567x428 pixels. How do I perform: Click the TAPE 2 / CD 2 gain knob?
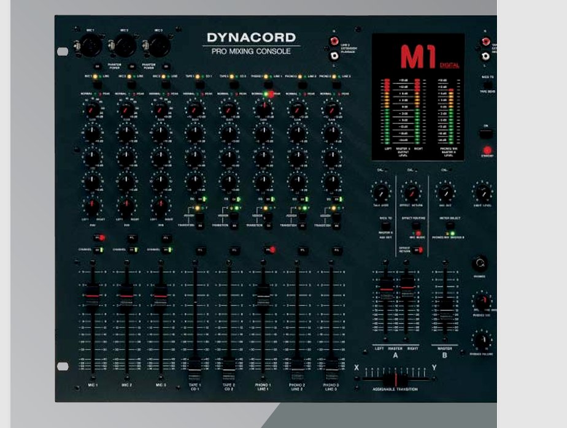[x=229, y=109]
